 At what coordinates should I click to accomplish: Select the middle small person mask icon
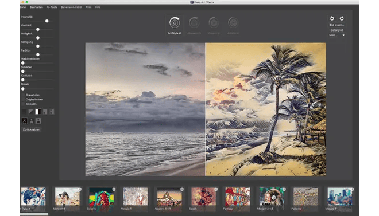pos(32,121)
